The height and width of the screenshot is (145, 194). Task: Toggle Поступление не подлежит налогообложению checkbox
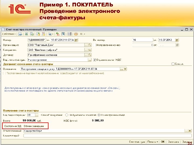click(x=5, y=73)
